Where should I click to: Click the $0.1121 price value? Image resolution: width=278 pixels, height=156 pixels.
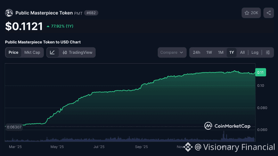point(24,26)
